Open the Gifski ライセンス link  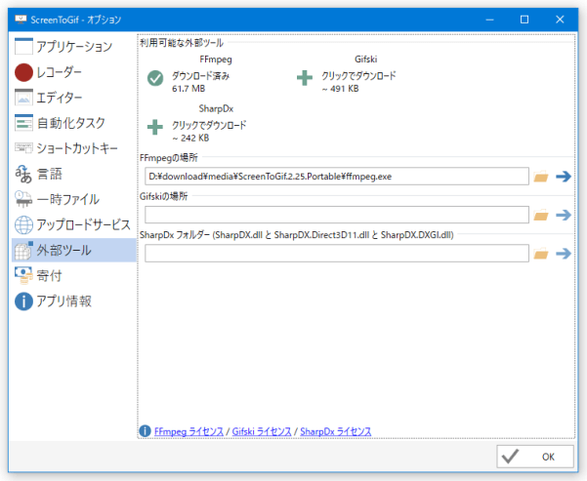[x=263, y=431]
